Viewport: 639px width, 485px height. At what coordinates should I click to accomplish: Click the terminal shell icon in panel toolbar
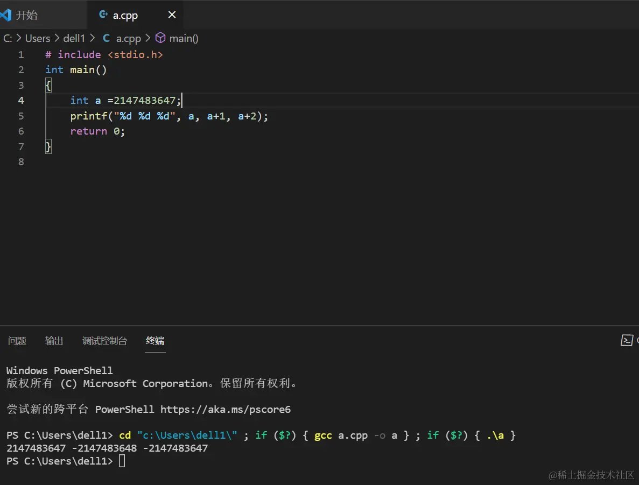[x=627, y=340]
